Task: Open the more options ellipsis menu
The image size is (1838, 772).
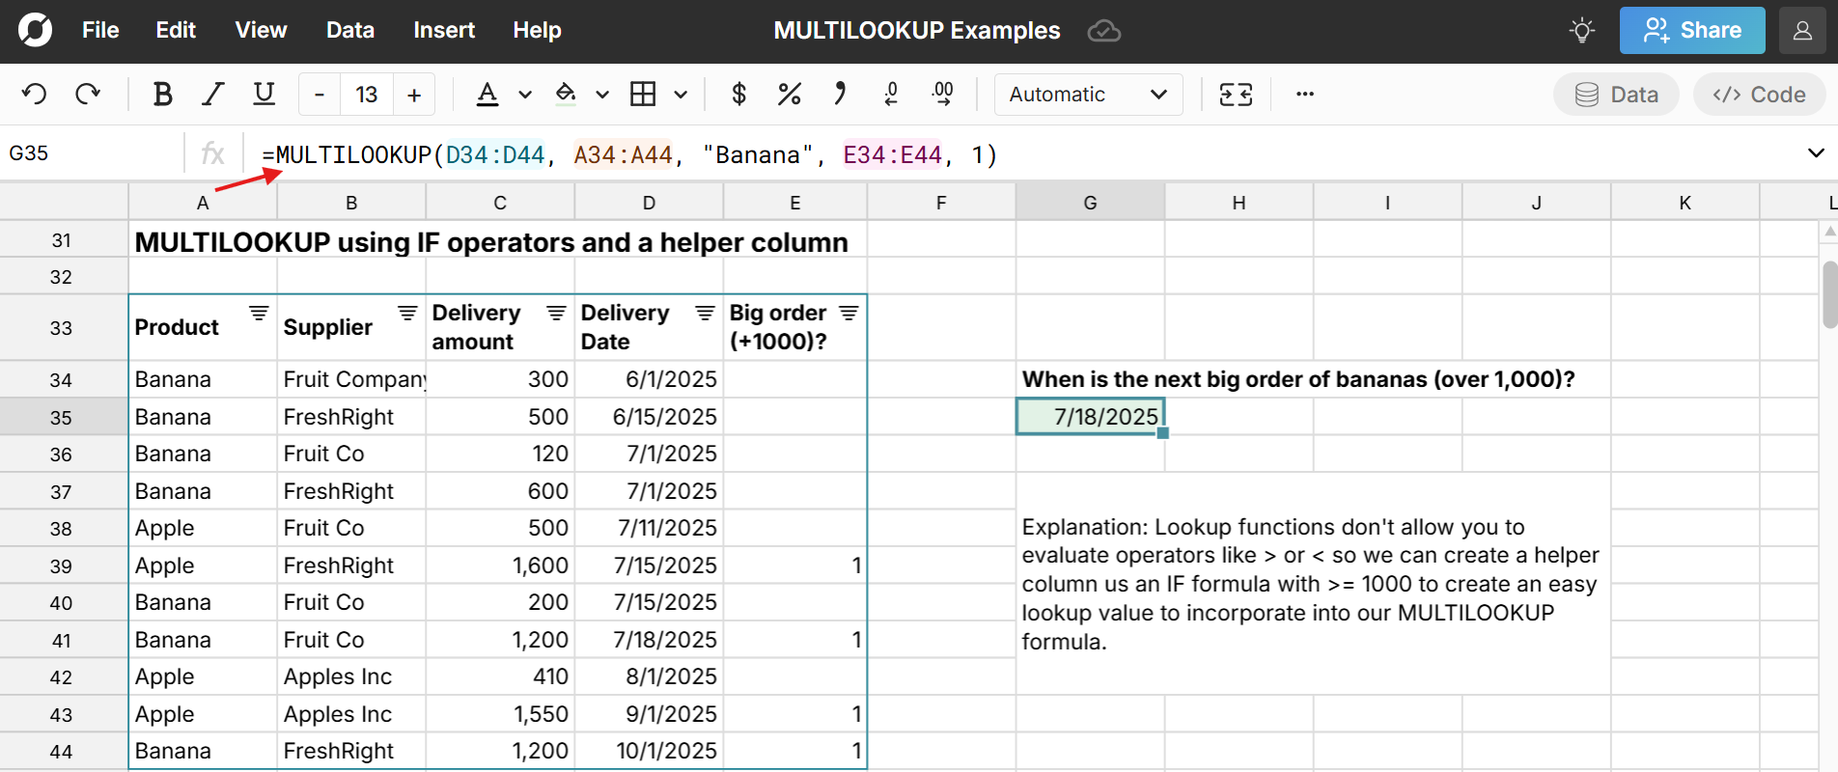Action: point(1305,95)
